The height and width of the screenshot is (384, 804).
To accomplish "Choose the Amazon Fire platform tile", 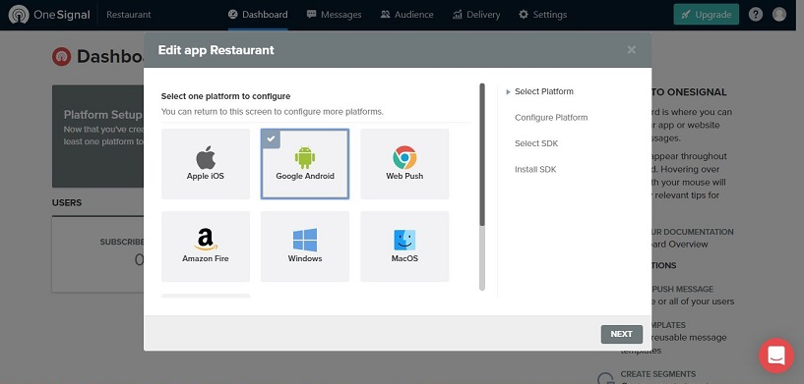I will coord(206,247).
